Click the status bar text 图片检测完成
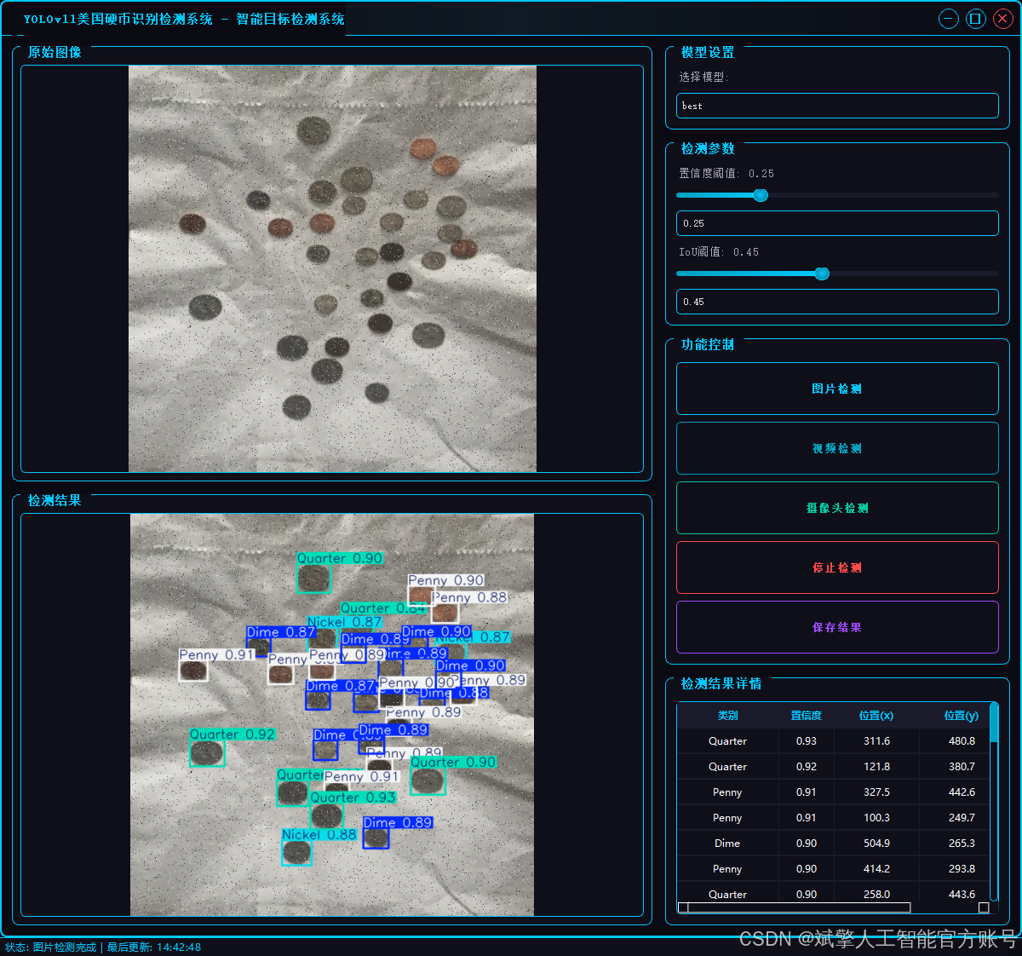Screen dimensions: 1022x956 click(x=65, y=947)
